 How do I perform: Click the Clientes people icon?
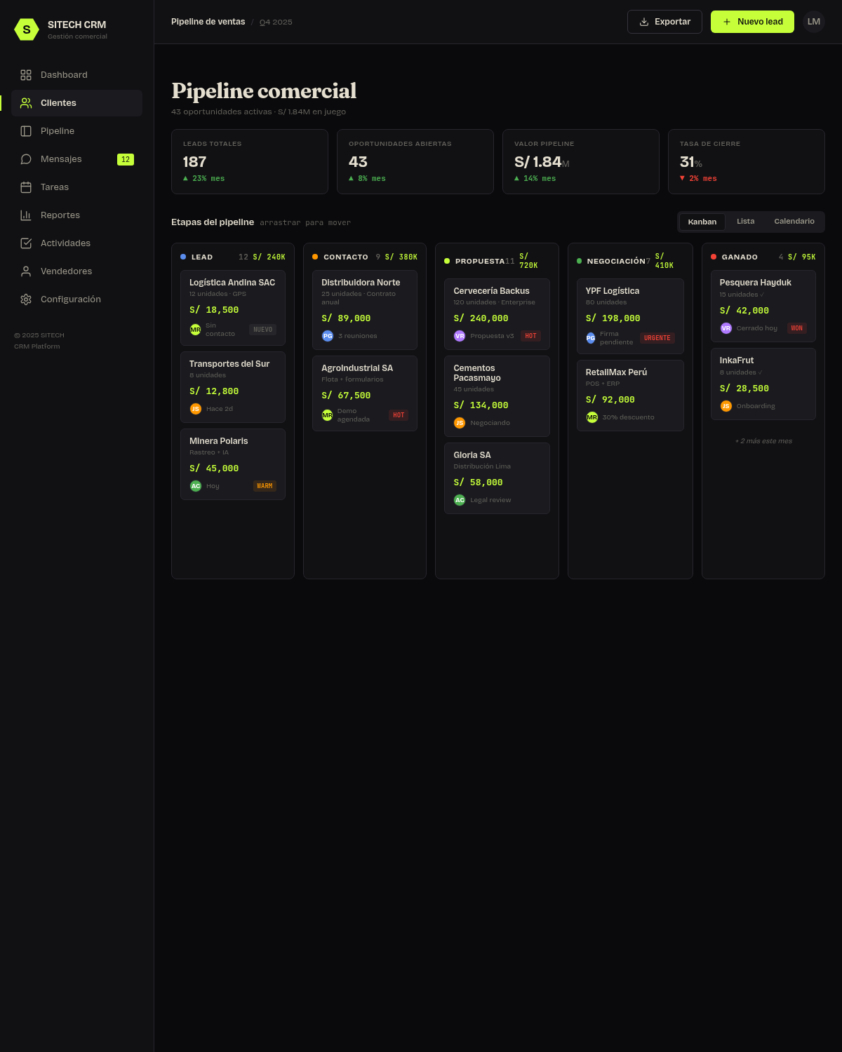point(26,103)
